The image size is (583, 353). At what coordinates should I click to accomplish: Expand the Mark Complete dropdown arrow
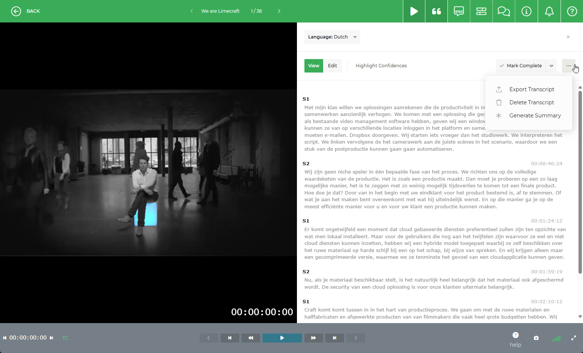551,65
